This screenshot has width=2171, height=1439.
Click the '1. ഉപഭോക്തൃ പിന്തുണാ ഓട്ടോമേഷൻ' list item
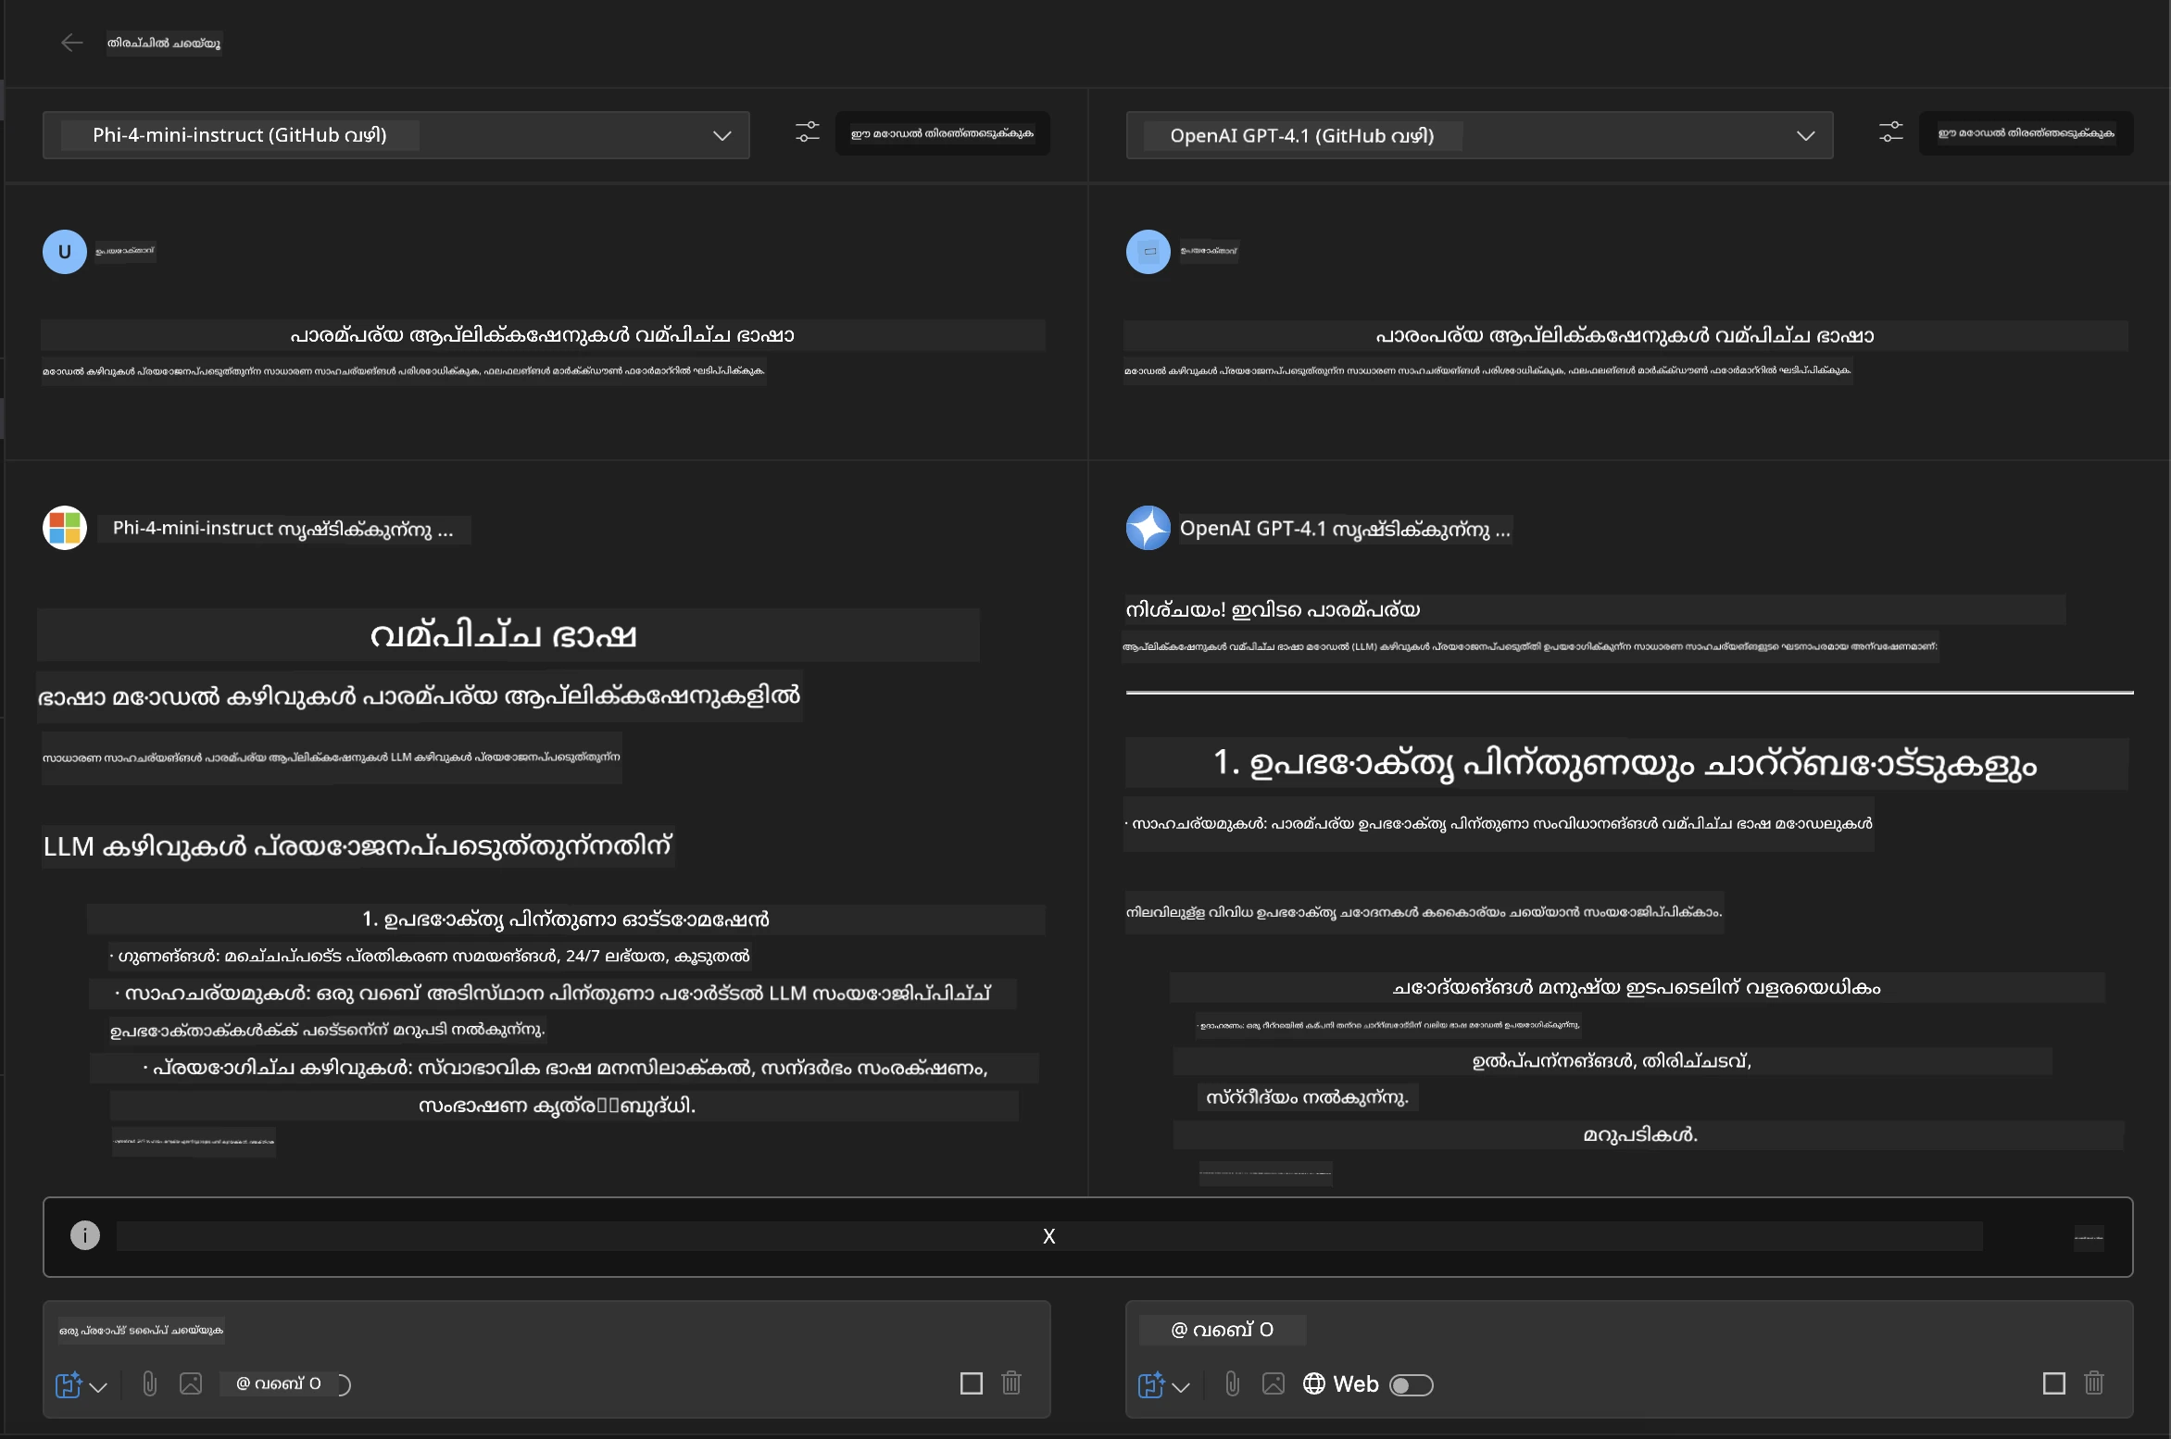(x=566, y=920)
